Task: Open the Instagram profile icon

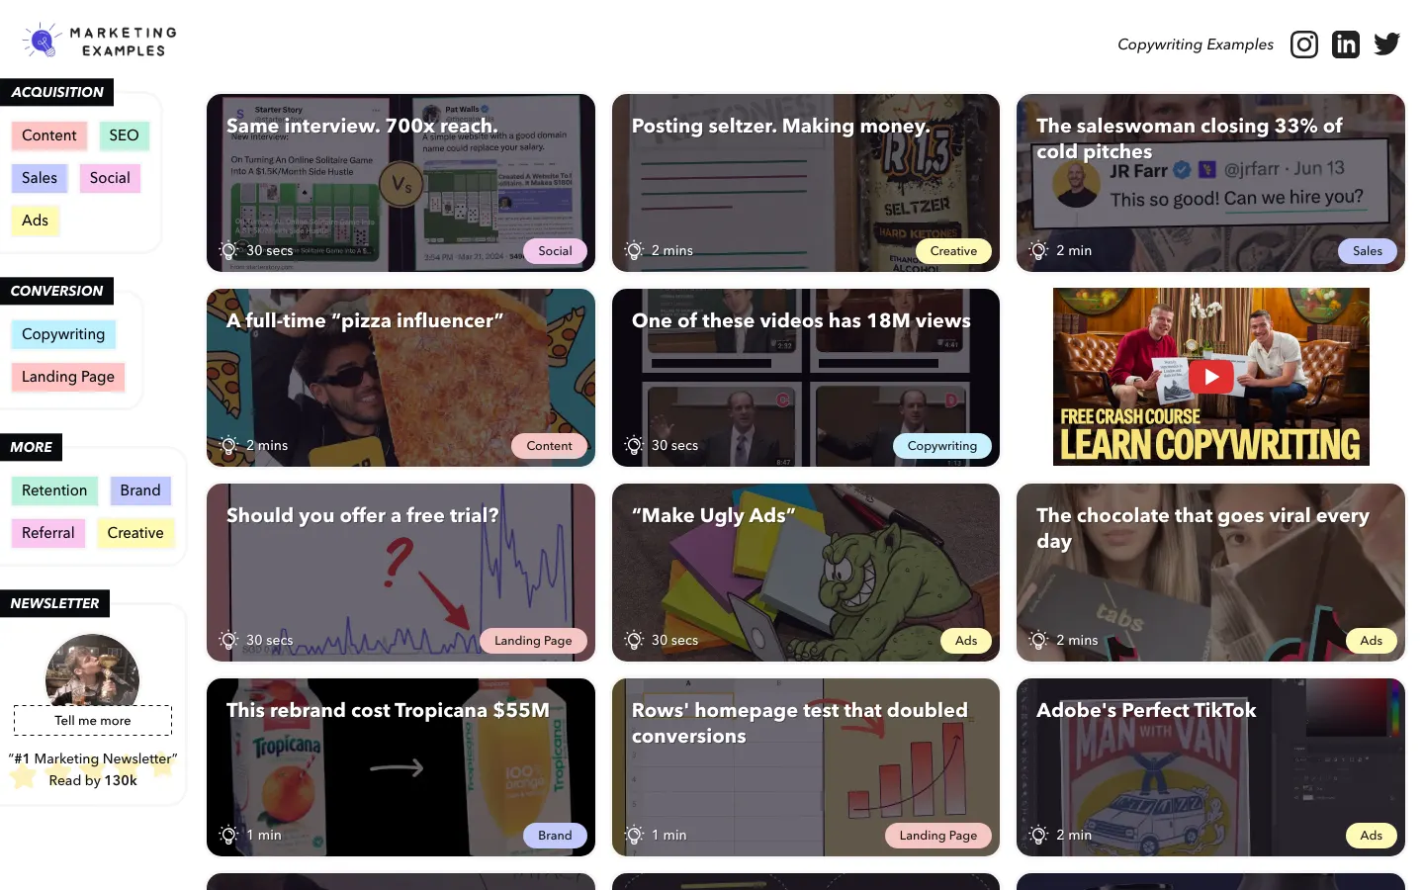Action: 1303,44
